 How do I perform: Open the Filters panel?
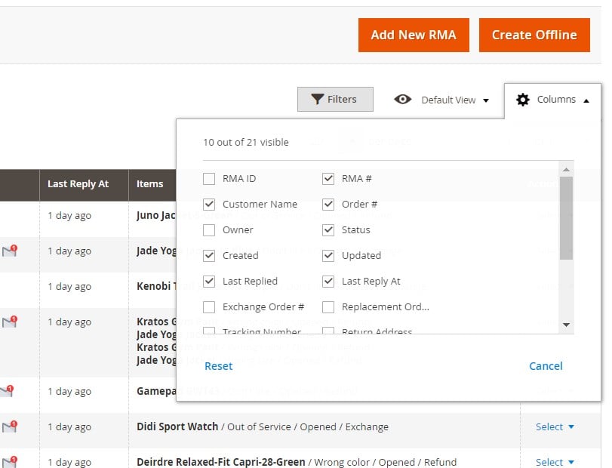coord(335,99)
